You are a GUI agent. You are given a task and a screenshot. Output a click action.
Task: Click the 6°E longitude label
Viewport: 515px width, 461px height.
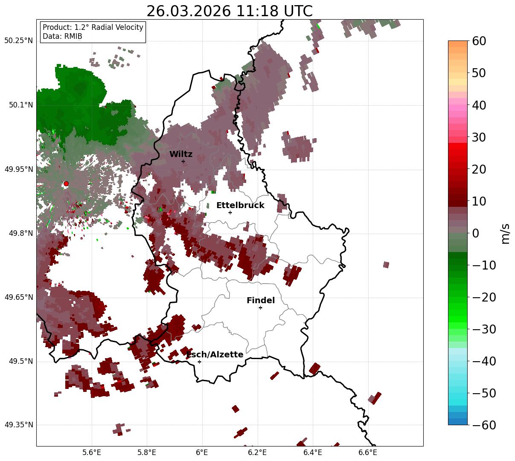click(x=202, y=452)
